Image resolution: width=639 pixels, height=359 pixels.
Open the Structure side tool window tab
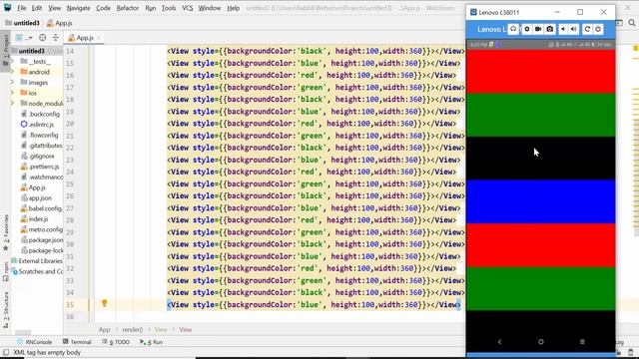point(6,309)
